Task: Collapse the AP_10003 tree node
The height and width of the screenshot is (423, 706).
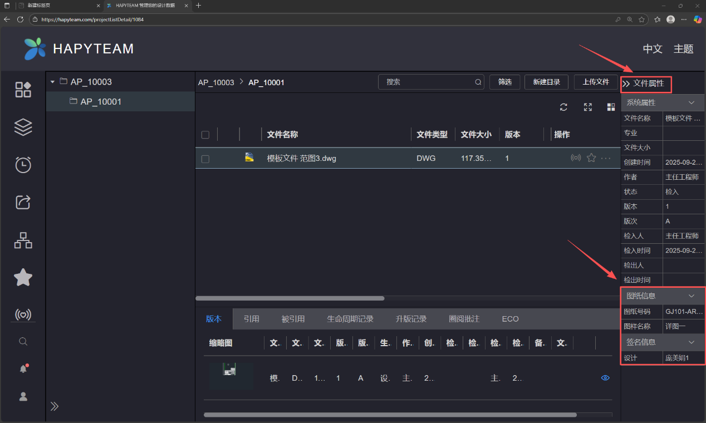Action: [x=53, y=82]
